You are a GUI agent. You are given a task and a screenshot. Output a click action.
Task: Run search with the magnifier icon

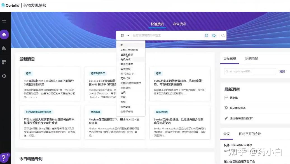click(x=223, y=35)
